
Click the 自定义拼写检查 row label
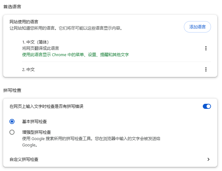coord(24,159)
